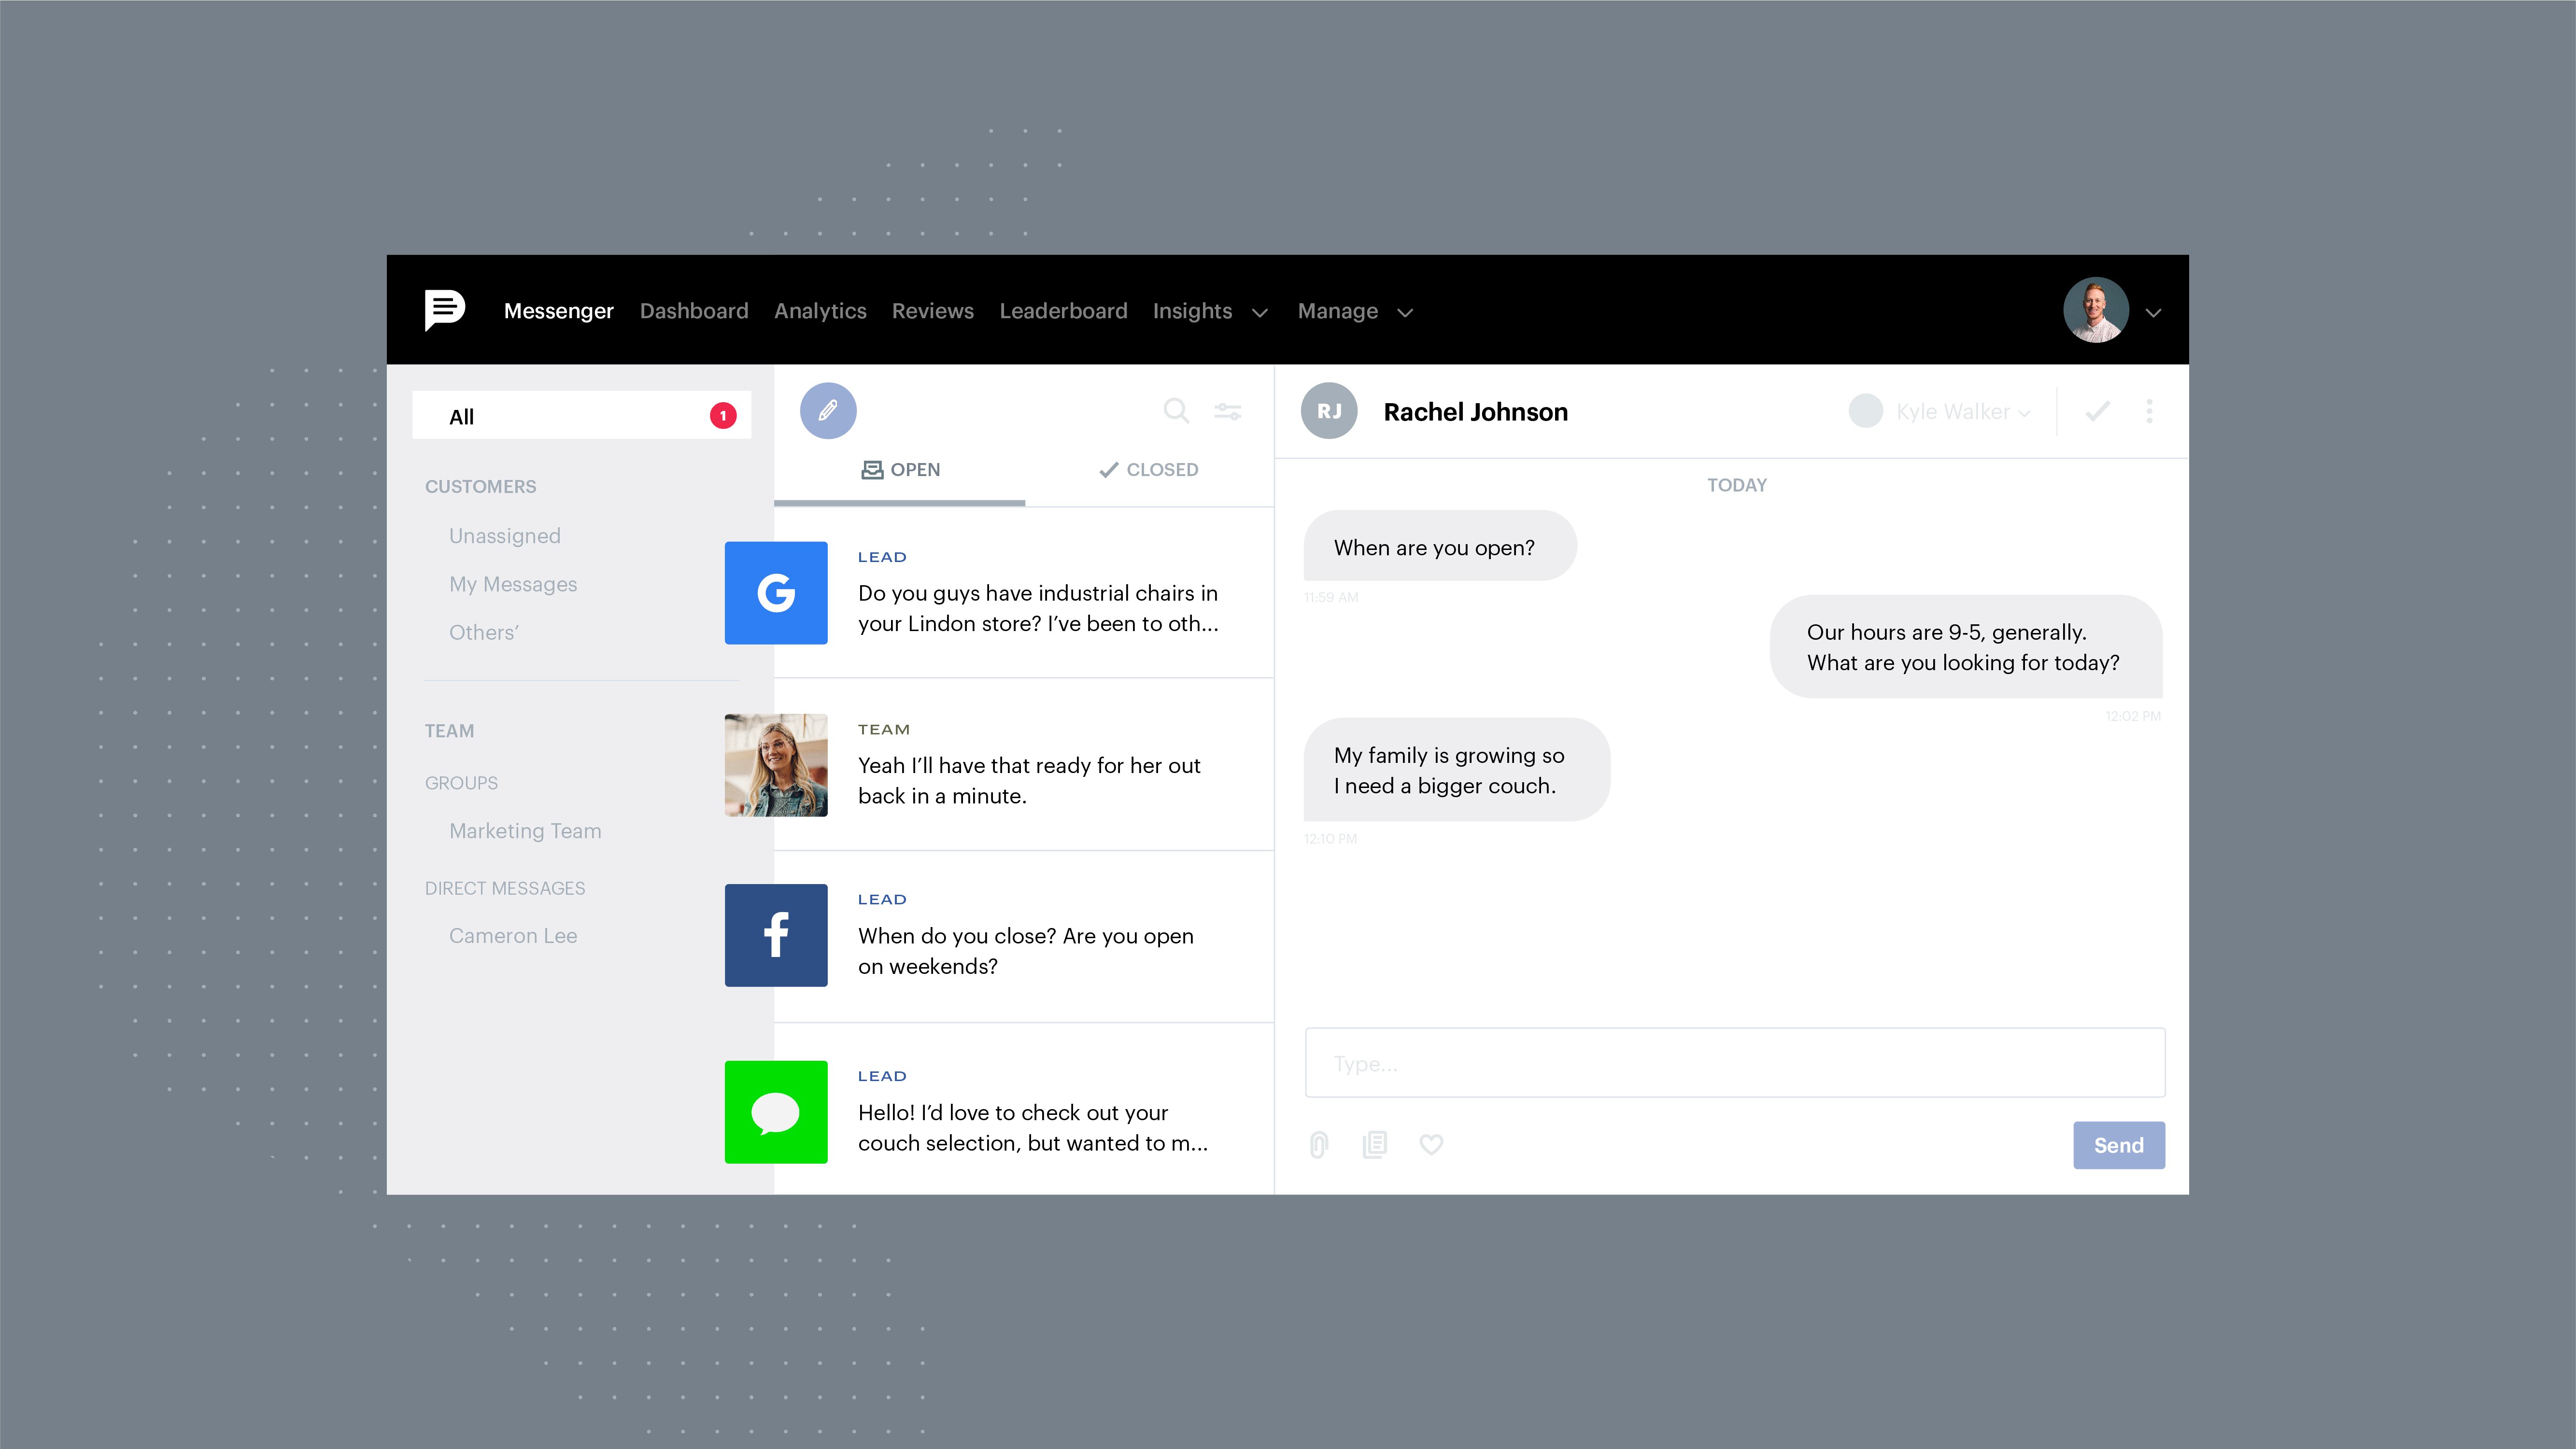Viewport: 2576px width, 1449px height.
Task: Open the profile account dropdown arrow
Action: click(x=2154, y=313)
